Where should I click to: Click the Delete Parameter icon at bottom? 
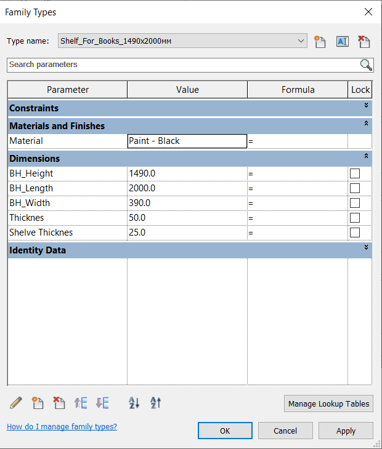tap(59, 403)
